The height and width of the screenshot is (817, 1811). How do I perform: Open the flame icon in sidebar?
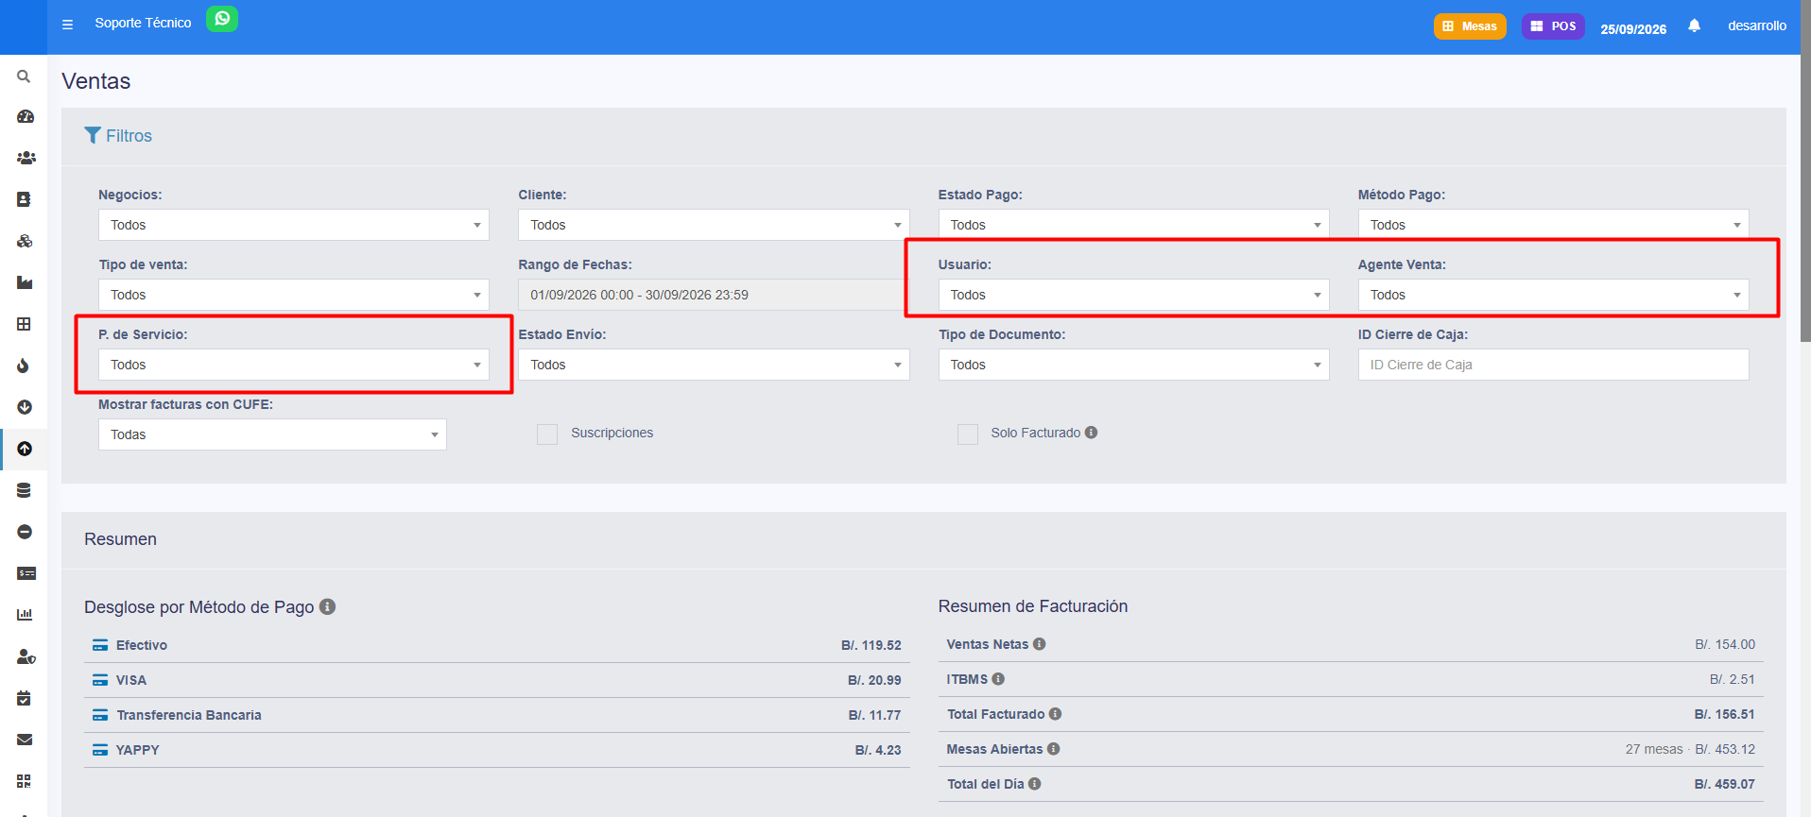(x=24, y=366)
